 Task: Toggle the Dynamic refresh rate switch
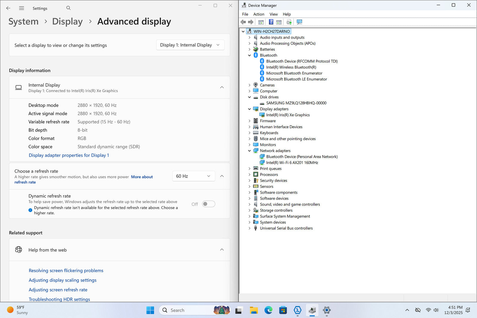tap(208, 204)
